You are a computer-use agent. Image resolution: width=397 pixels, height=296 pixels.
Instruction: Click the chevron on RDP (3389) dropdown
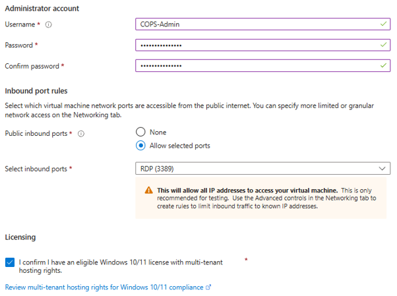click(382, 169)
